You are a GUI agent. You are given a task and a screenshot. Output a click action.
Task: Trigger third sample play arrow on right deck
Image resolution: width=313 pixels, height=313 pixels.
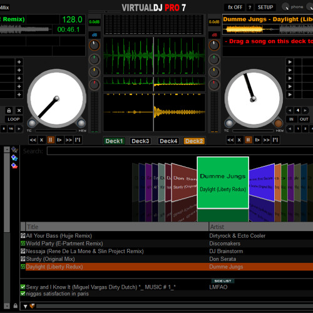pos(290,78)
